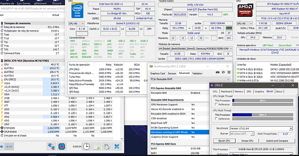Click the flame chip stress icon in HWiNFO
Image resolution: width=299 pixels, height=156 pixels.
click(62, 146)
